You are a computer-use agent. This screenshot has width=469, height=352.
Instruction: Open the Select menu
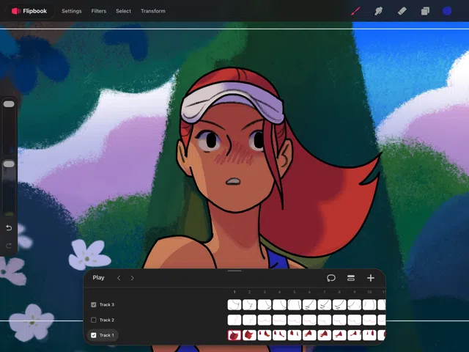[x=123, y=11]
